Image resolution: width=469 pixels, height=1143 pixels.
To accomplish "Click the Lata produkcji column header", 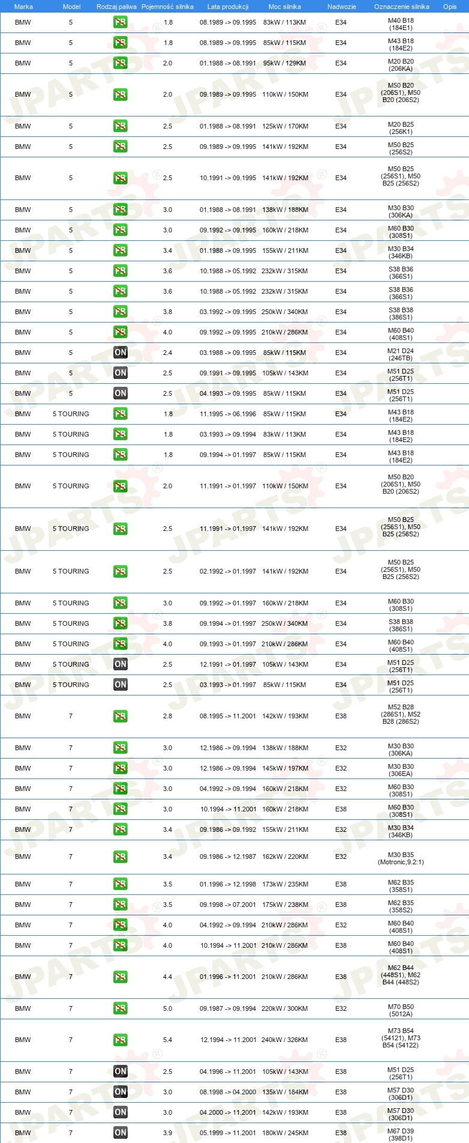I will click(x=228, y=7).
